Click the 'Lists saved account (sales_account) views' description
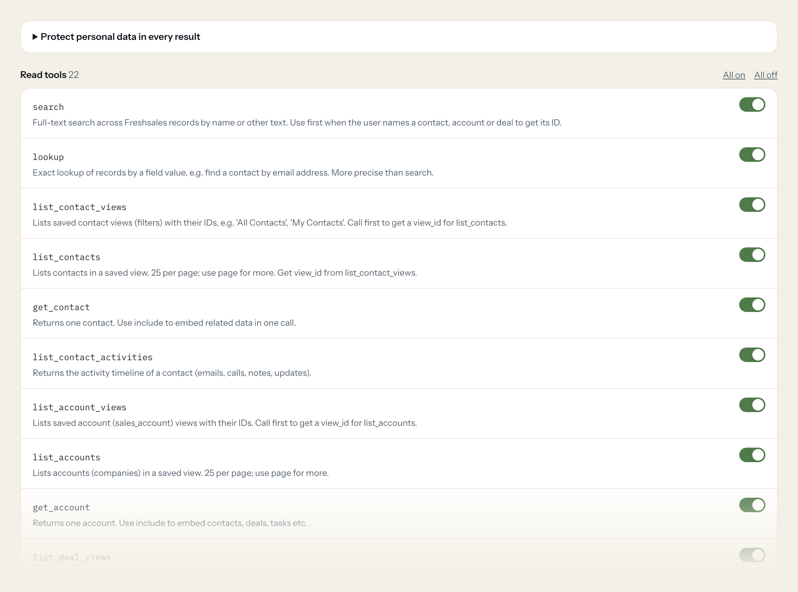This screenshot has height=592, width=798. [x=225, y=423]
